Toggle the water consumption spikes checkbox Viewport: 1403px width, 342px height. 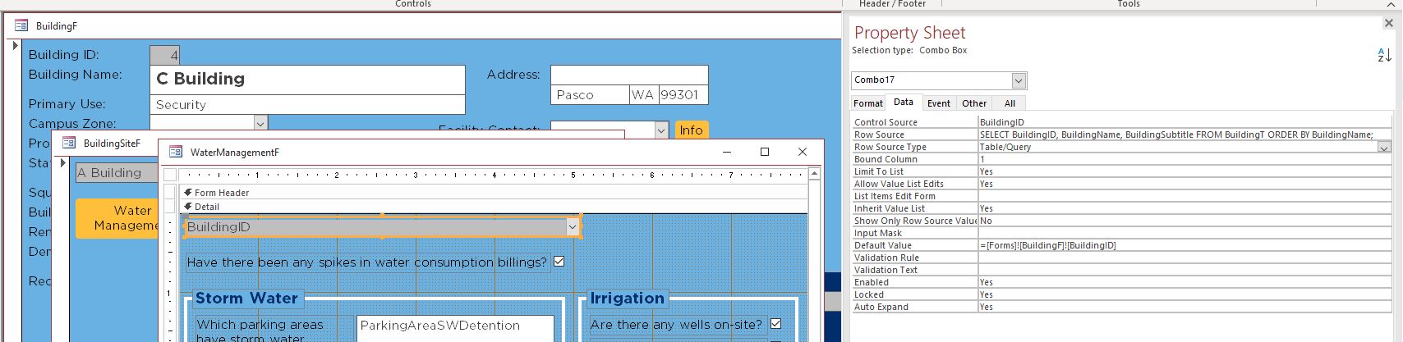click(559, 262)
